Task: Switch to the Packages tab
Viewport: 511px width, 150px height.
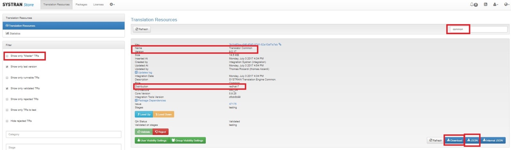Action: coord(81,4)
